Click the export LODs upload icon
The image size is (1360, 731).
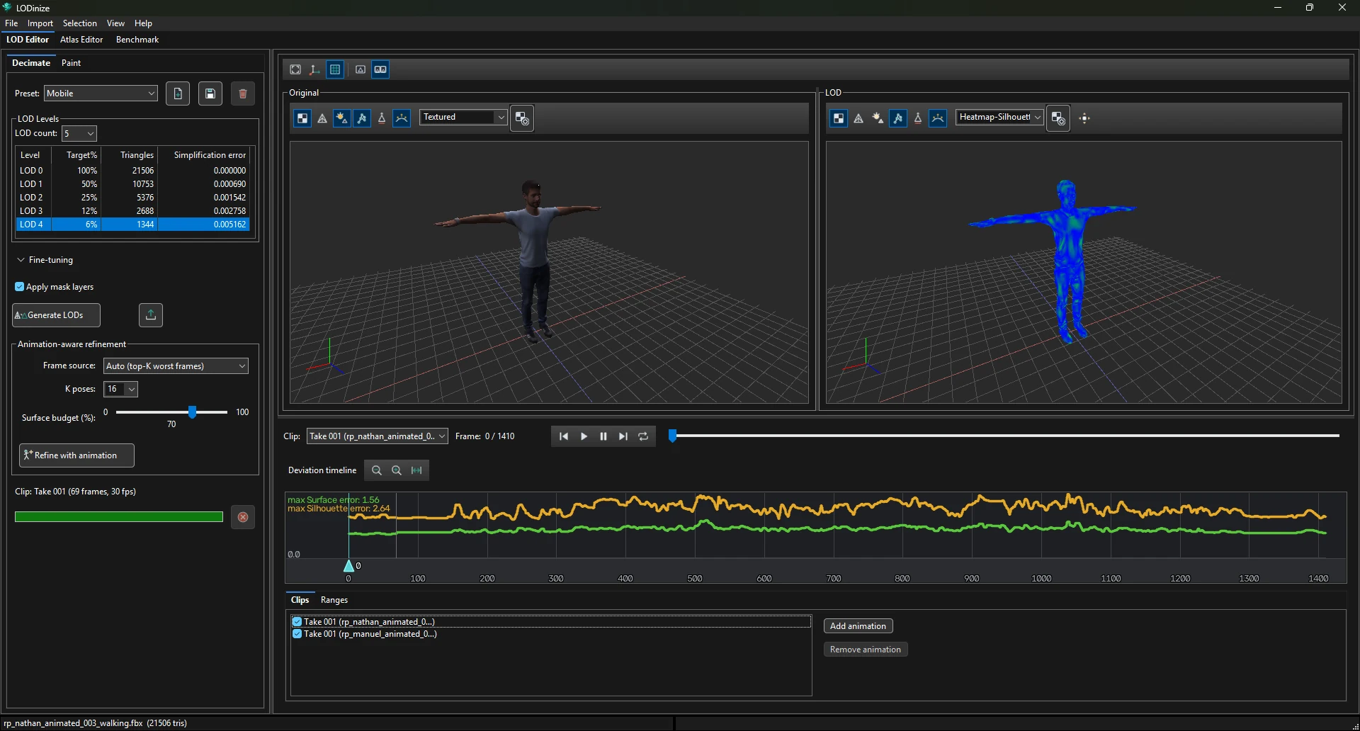pos(151,315)
